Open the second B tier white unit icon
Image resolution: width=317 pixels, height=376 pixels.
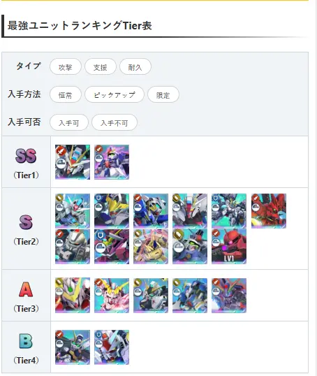pyautogui.click(x=112, y=347)
